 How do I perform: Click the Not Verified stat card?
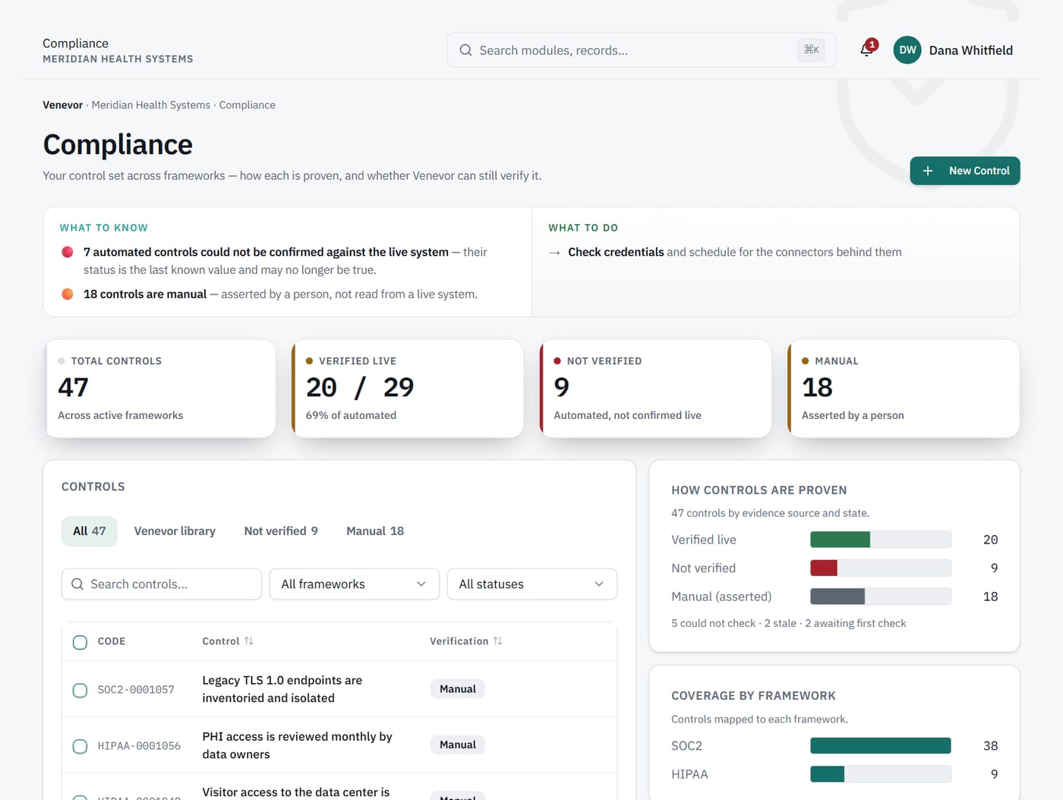coord(656,389)
